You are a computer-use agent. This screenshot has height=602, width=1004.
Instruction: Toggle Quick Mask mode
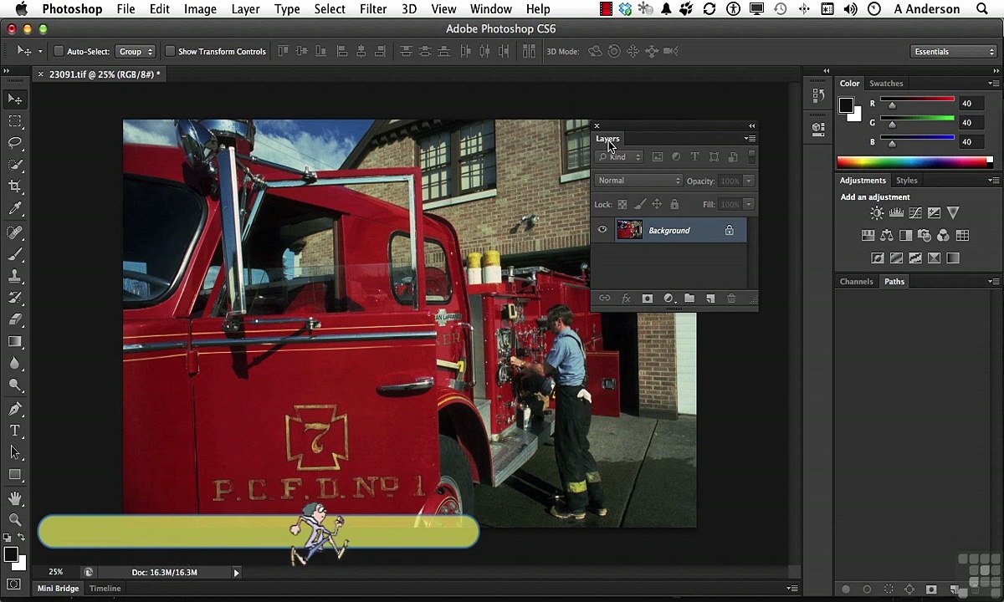(x=14, y=584)
